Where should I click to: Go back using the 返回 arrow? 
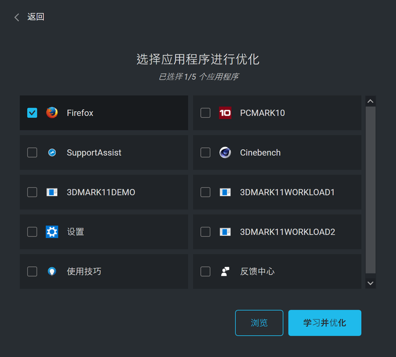[17, 17]
